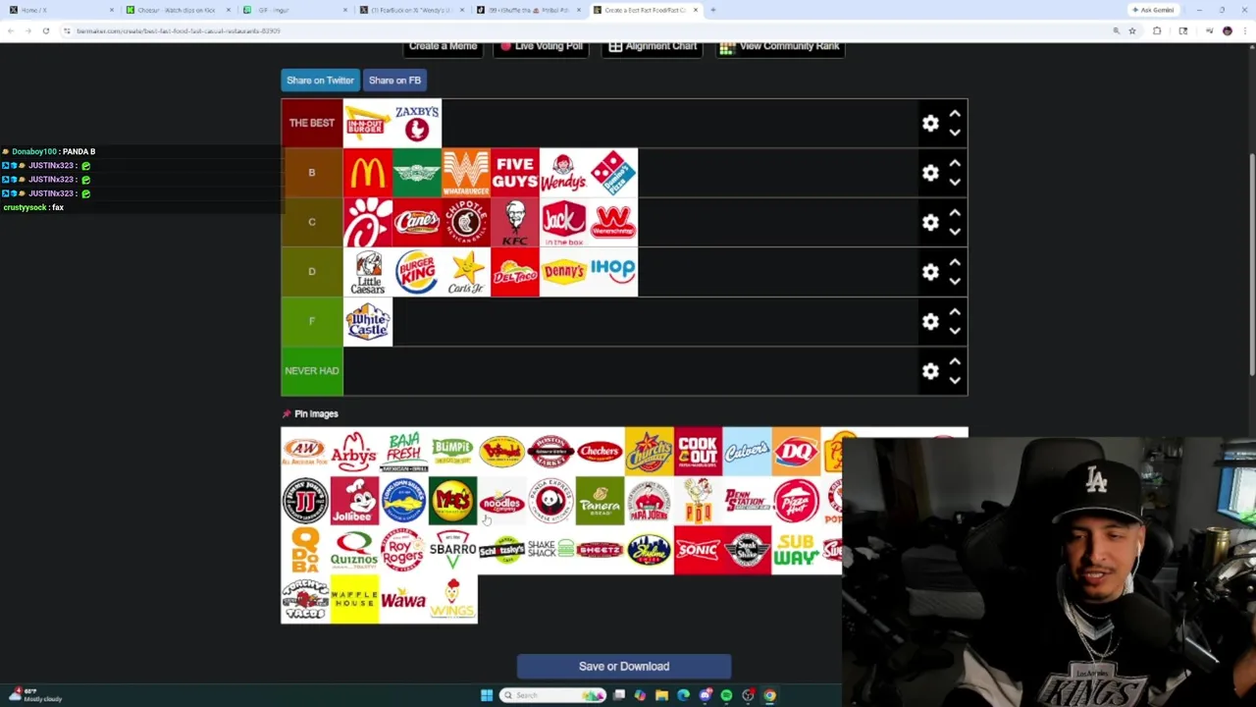Open the taskbar weather widget
The width and height of the screenshot is (1256, 707).
[37, 695]
